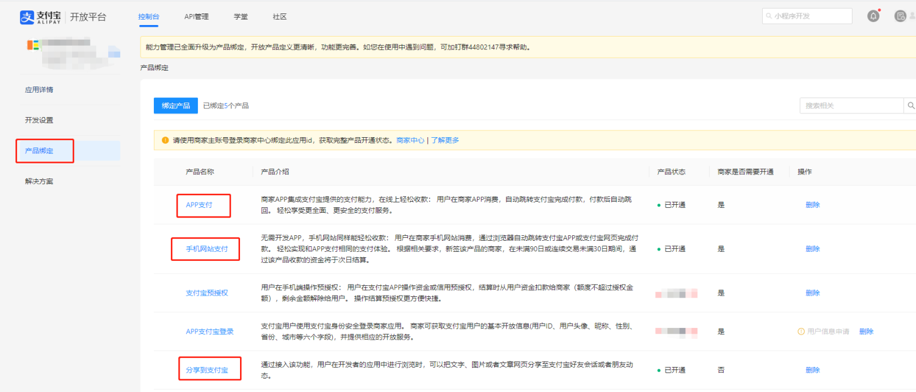Go to the 学堂 tab
This screenshot has height=392, width=916.
tap(241, 16)
